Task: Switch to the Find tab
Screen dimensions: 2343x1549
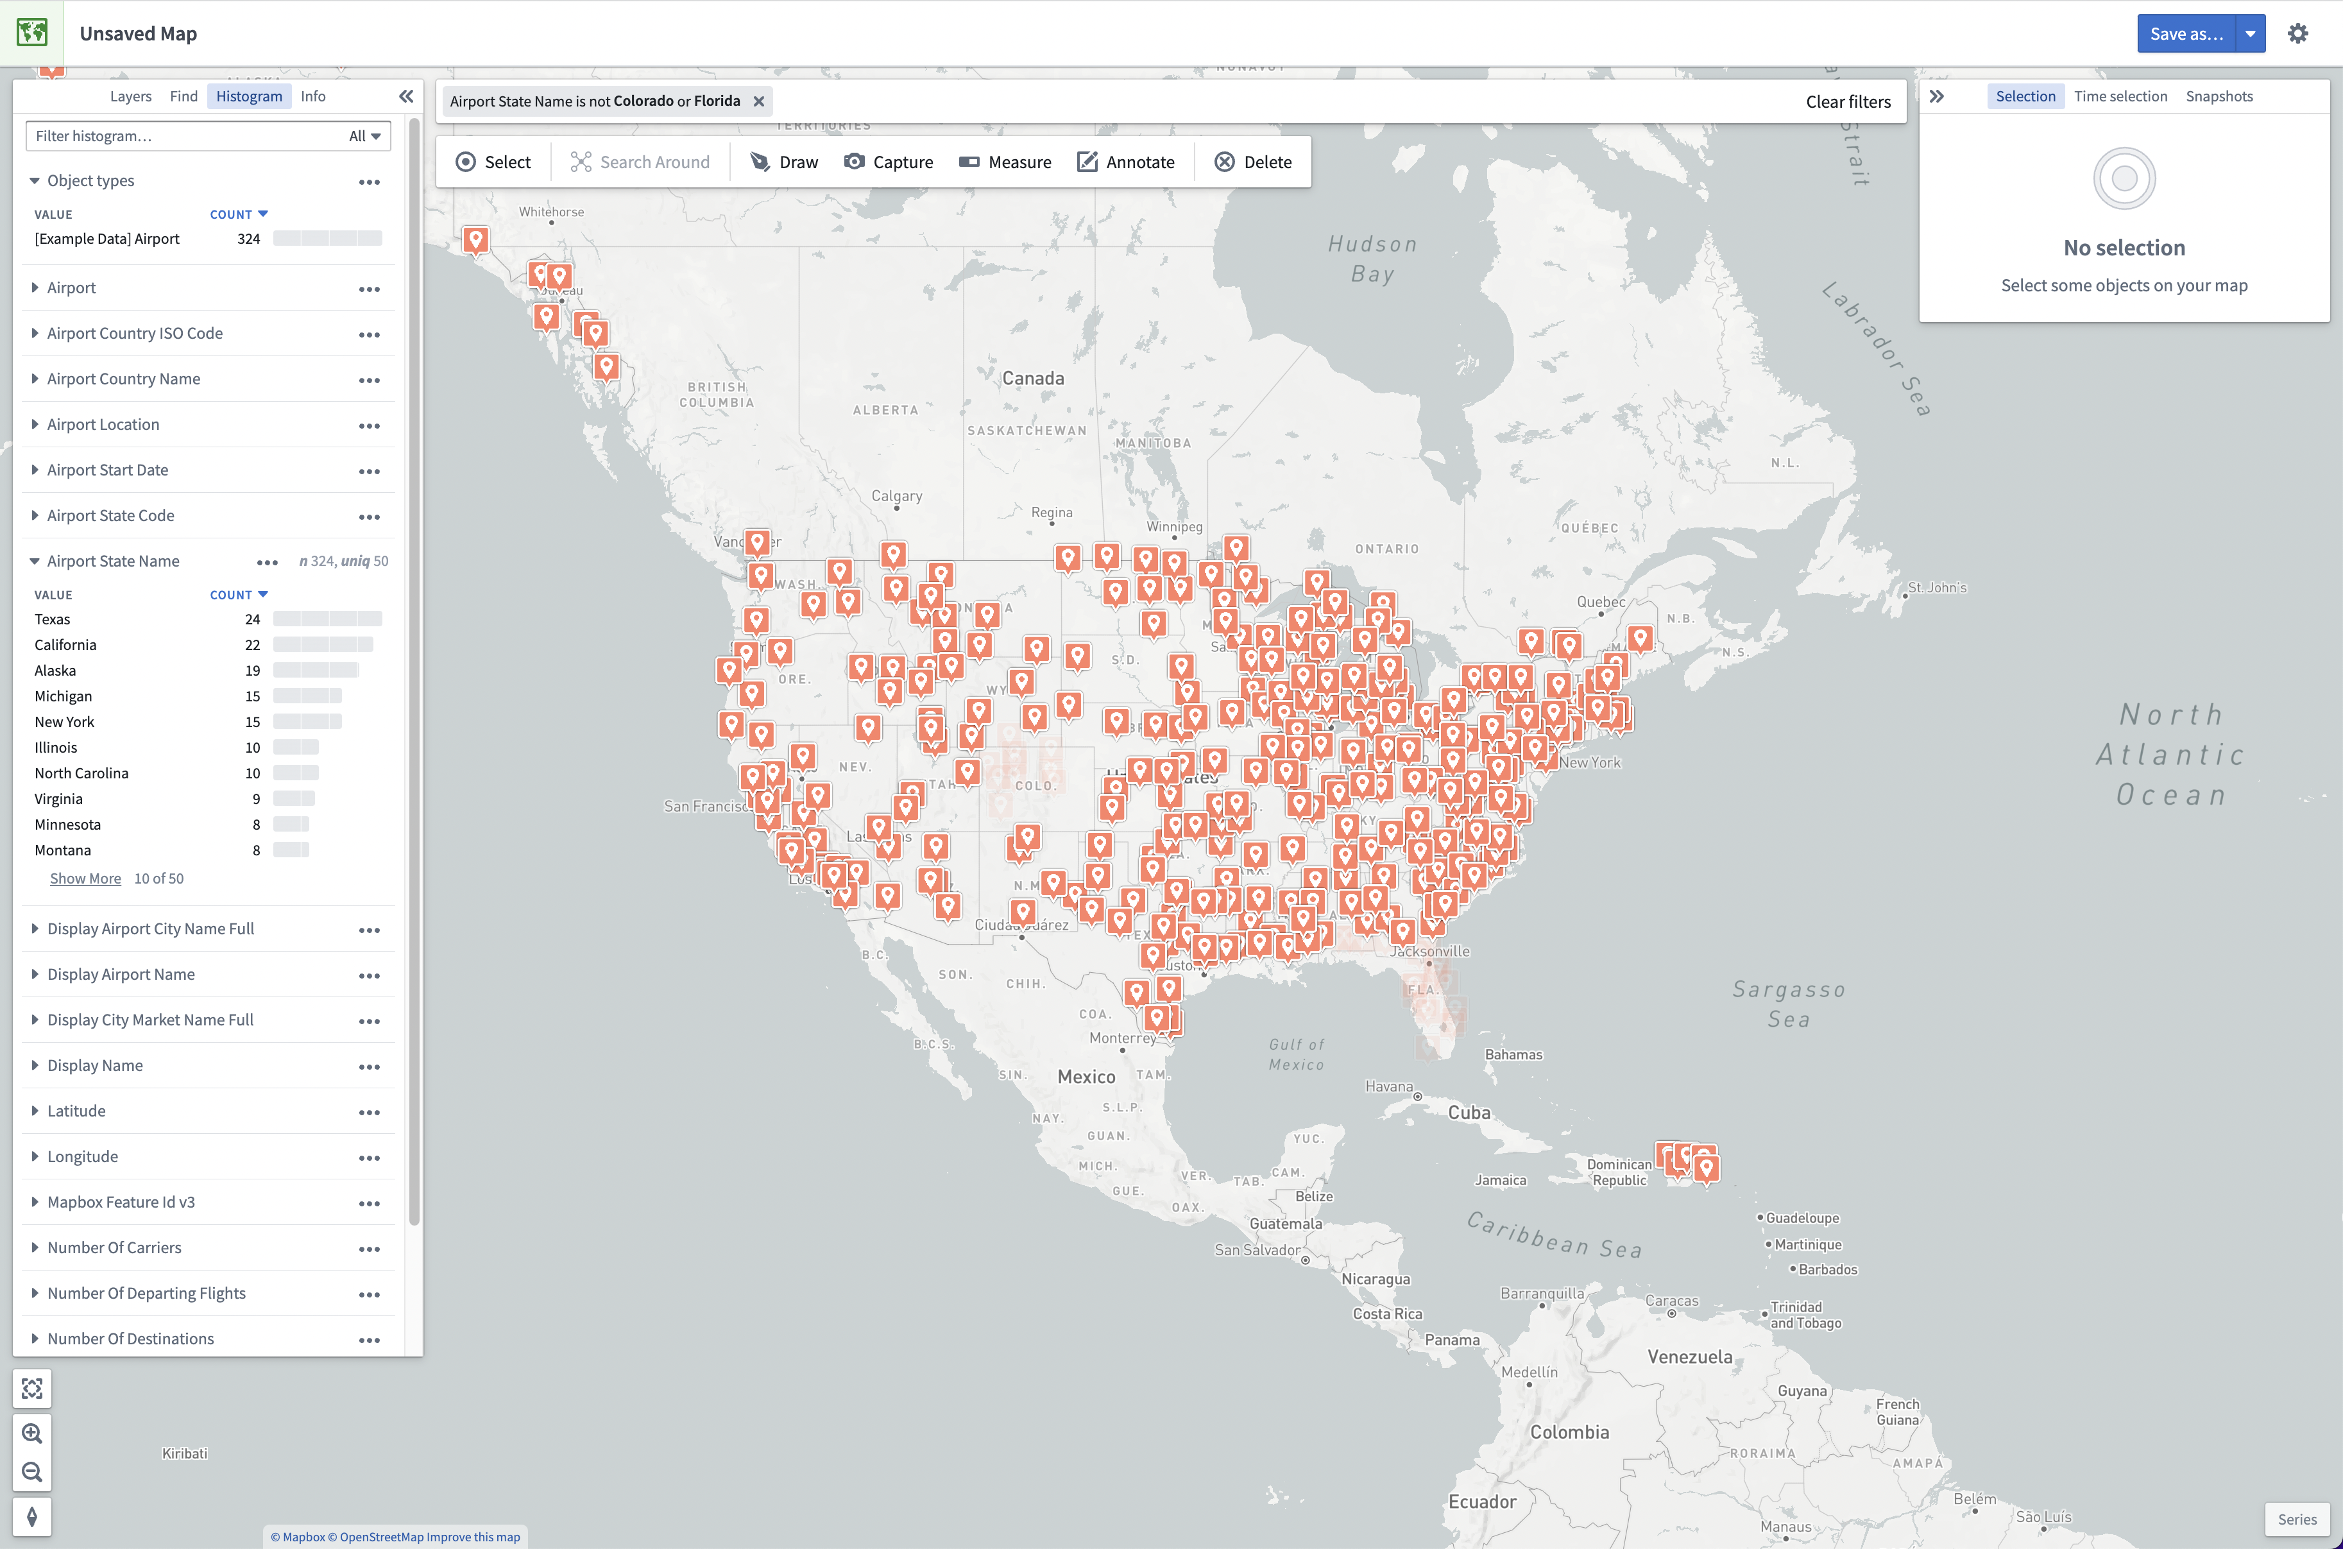Action: click(183, 96)
